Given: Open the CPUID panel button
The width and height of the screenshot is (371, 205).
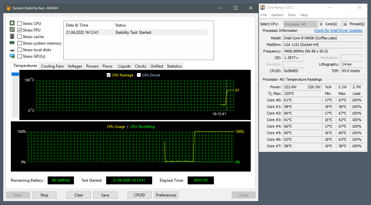Looking at the screenshot, I should click(x=139, y=195).
